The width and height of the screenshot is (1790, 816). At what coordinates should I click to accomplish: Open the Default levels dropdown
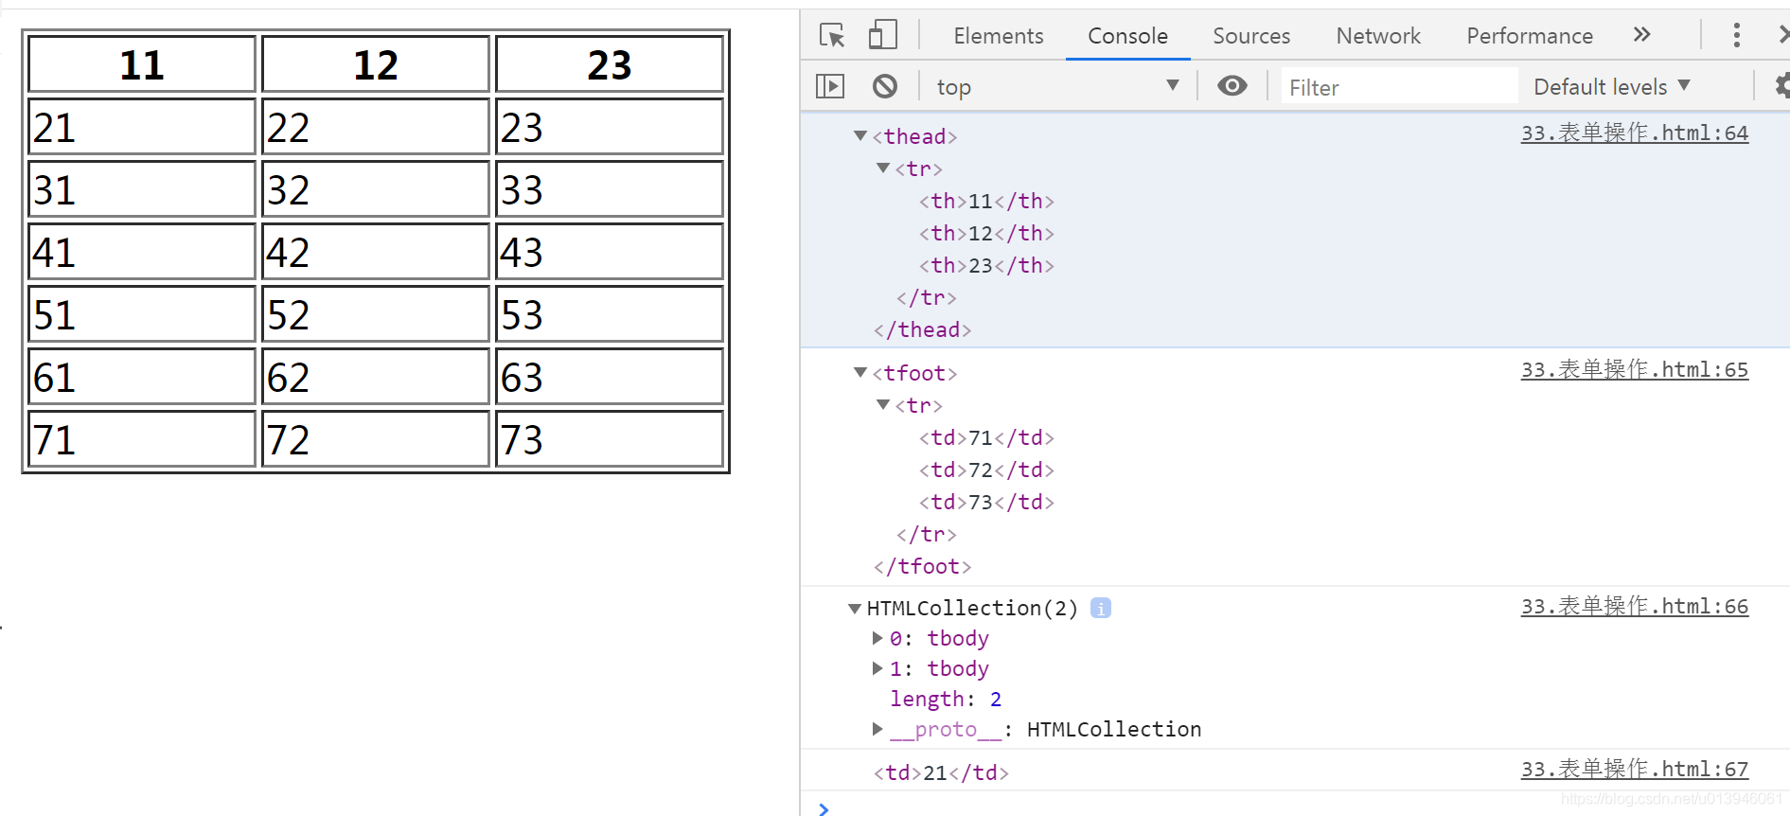pos(1612,86)
